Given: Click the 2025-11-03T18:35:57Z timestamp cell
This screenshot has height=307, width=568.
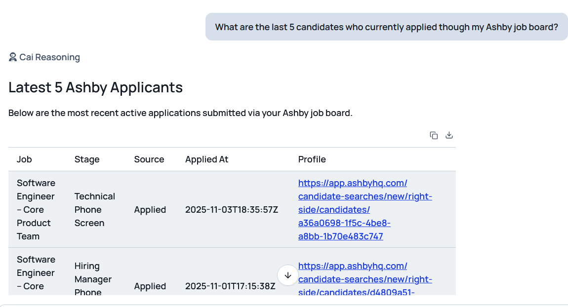Looking at the screenshot, I should (x=231, y=210).
